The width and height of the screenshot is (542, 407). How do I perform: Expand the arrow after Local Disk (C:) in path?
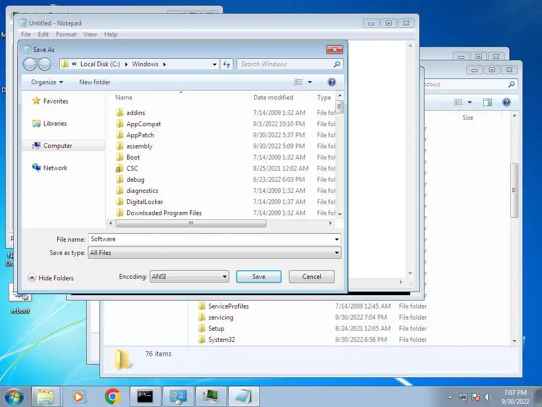tap(126, 64)
